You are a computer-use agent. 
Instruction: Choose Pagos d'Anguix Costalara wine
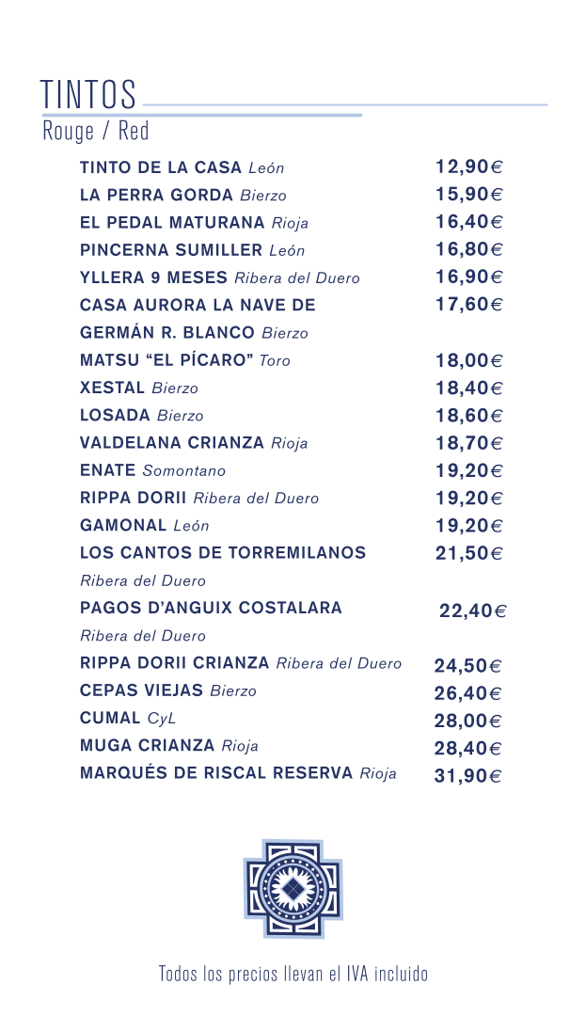211,608
